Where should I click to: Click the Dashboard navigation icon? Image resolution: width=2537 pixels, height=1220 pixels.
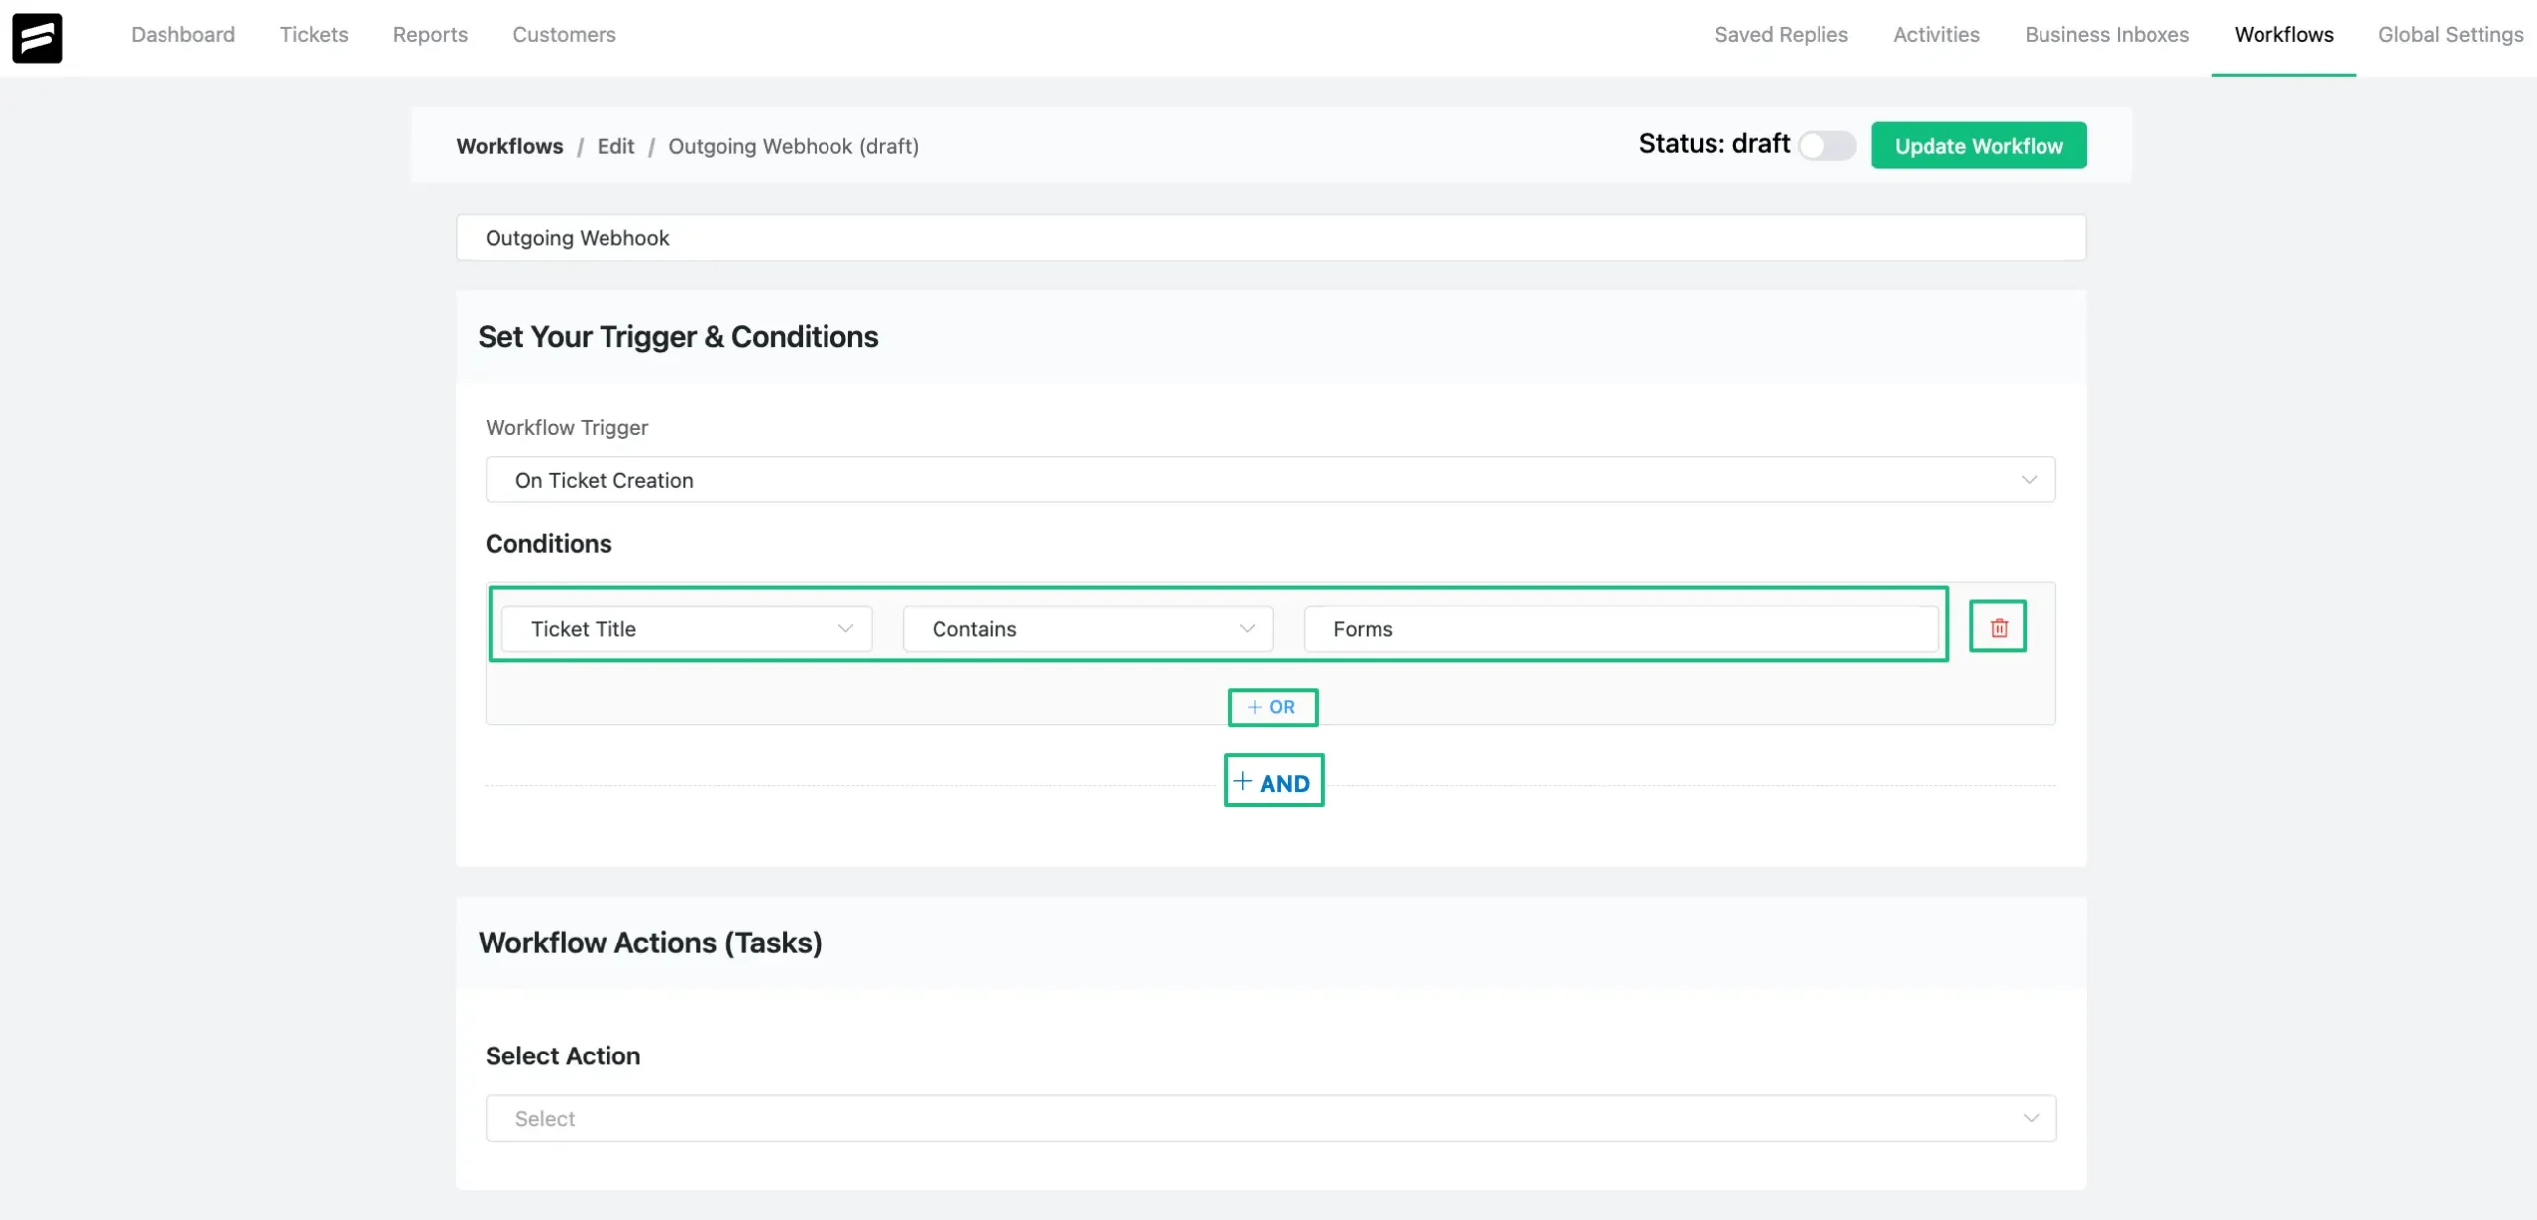tap(182, 36)
